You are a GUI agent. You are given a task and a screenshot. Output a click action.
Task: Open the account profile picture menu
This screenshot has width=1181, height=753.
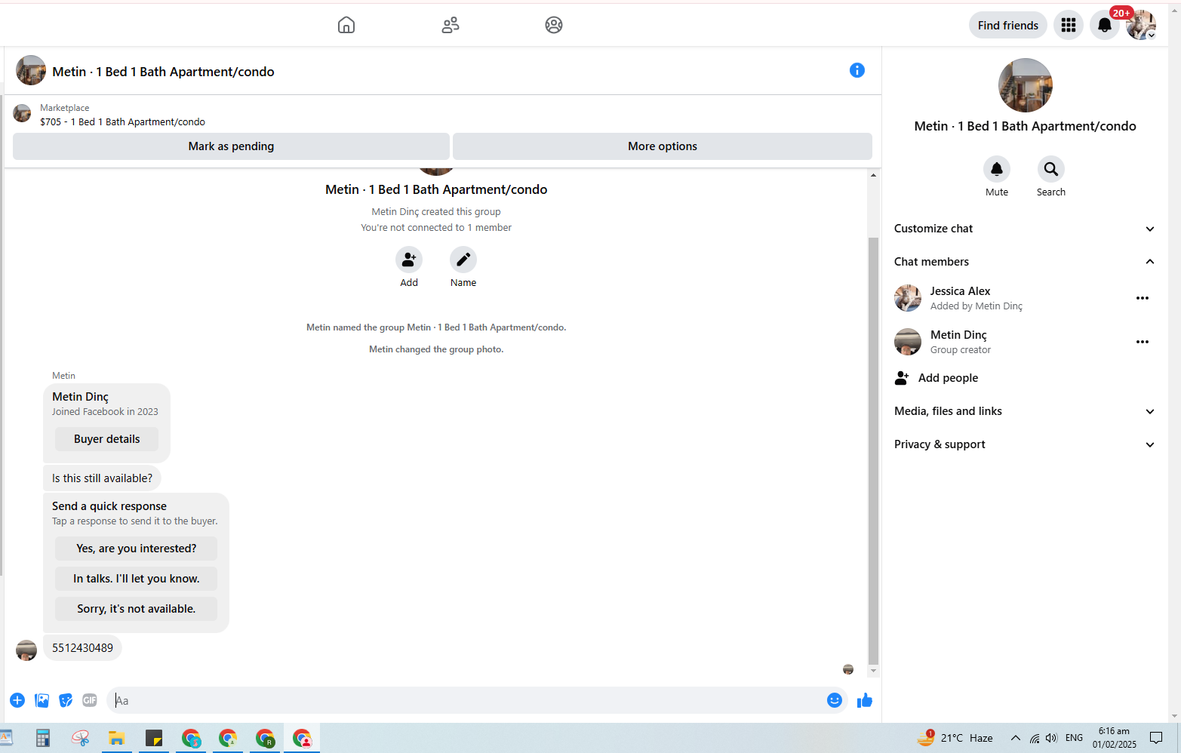1141,25
